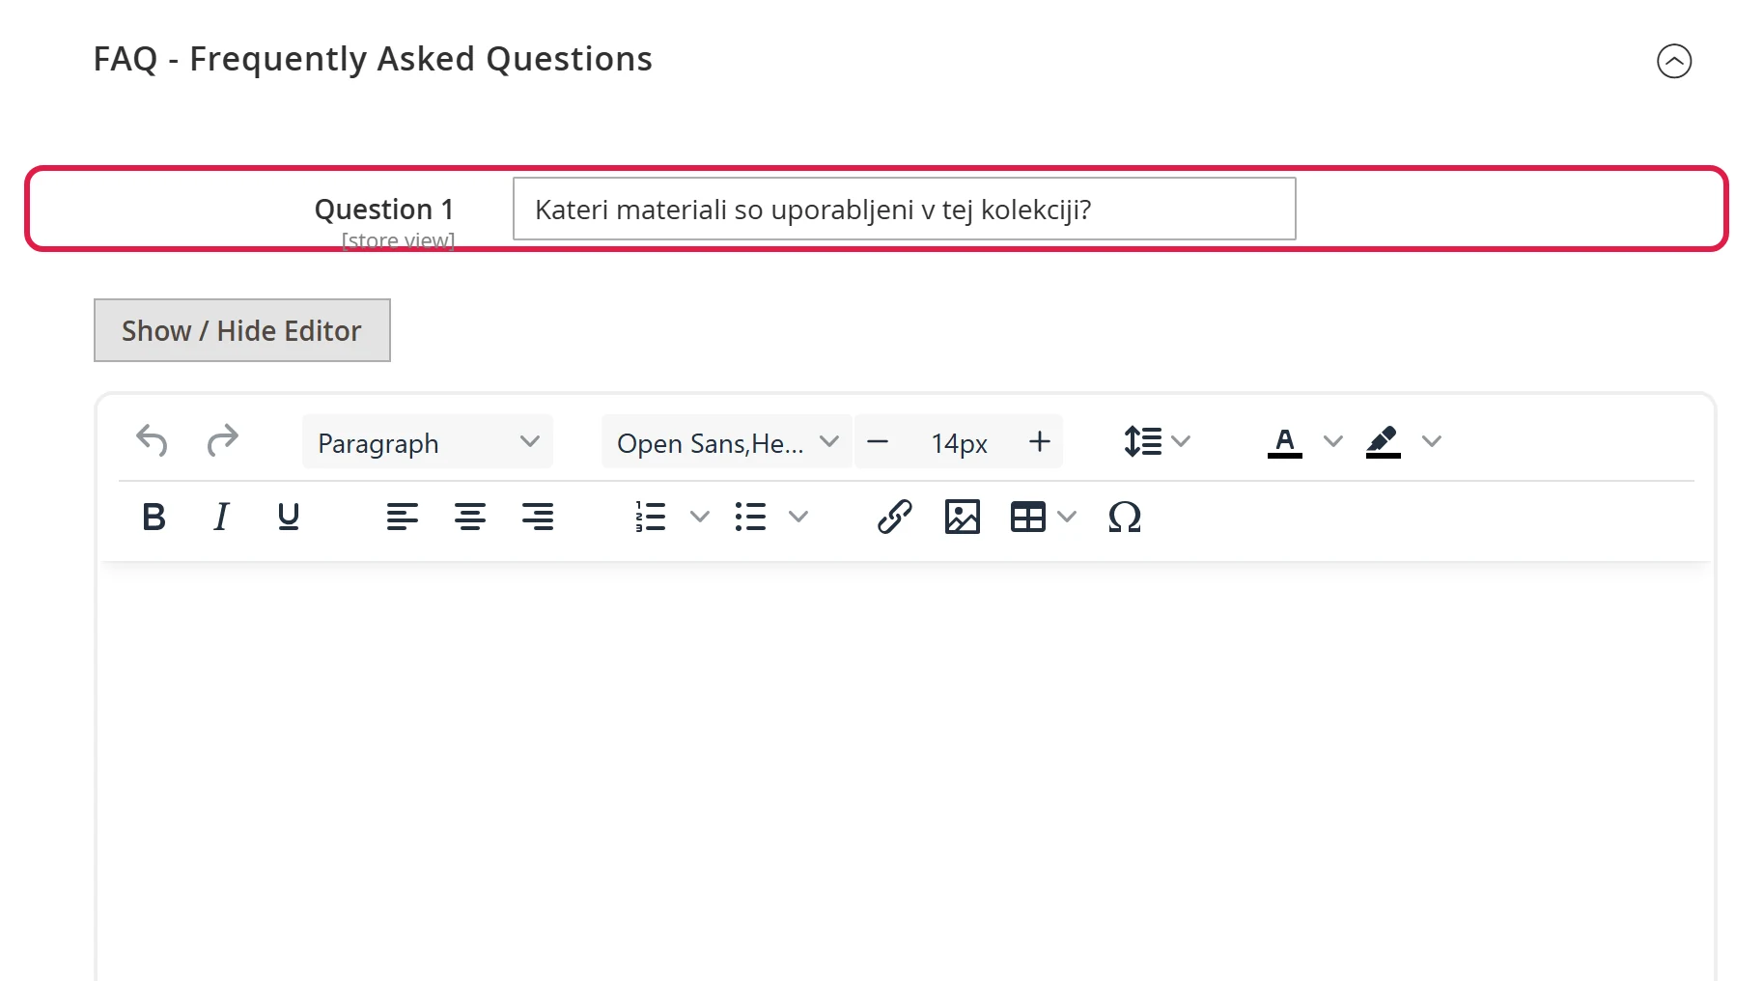Decrease font size with minus button
Screen dimensions: 1763x981
878,441
